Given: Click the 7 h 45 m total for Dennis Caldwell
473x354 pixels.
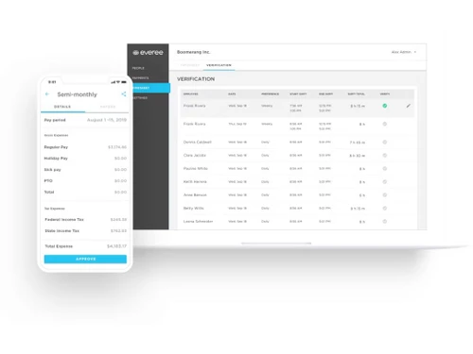Looking at the screenshot, I should point(358,143).
